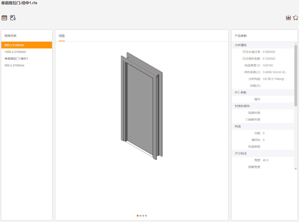Click the 3D door model preview

(142, 106)
